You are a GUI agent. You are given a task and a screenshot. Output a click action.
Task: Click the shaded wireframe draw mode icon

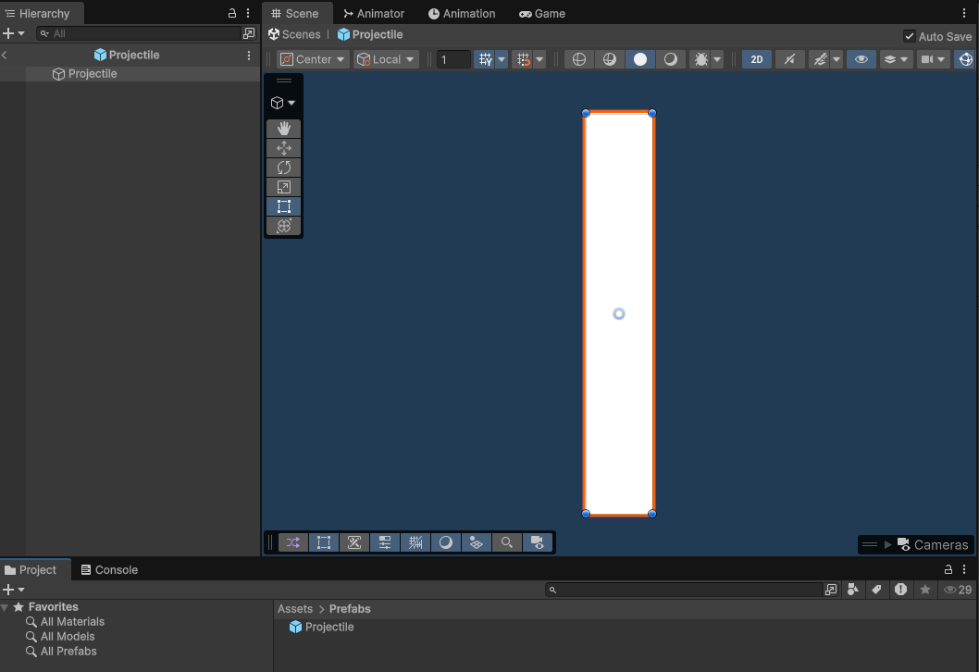[610, 59]
